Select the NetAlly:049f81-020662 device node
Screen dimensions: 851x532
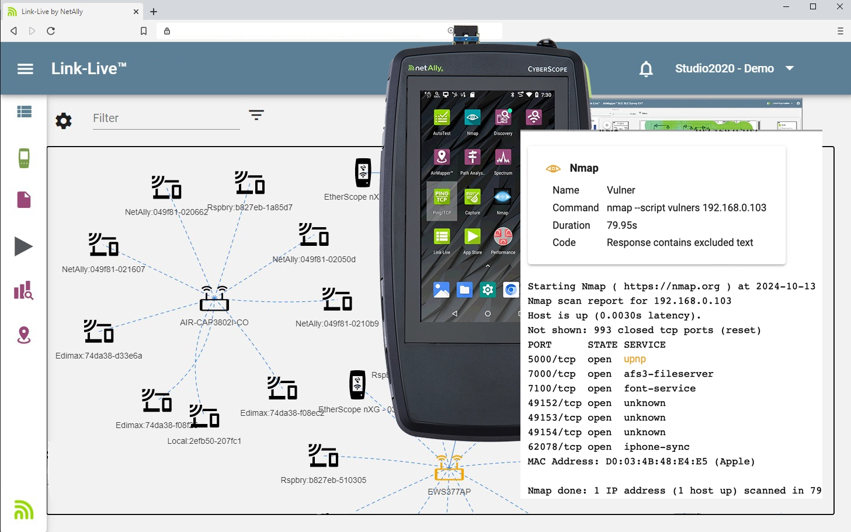166,187
